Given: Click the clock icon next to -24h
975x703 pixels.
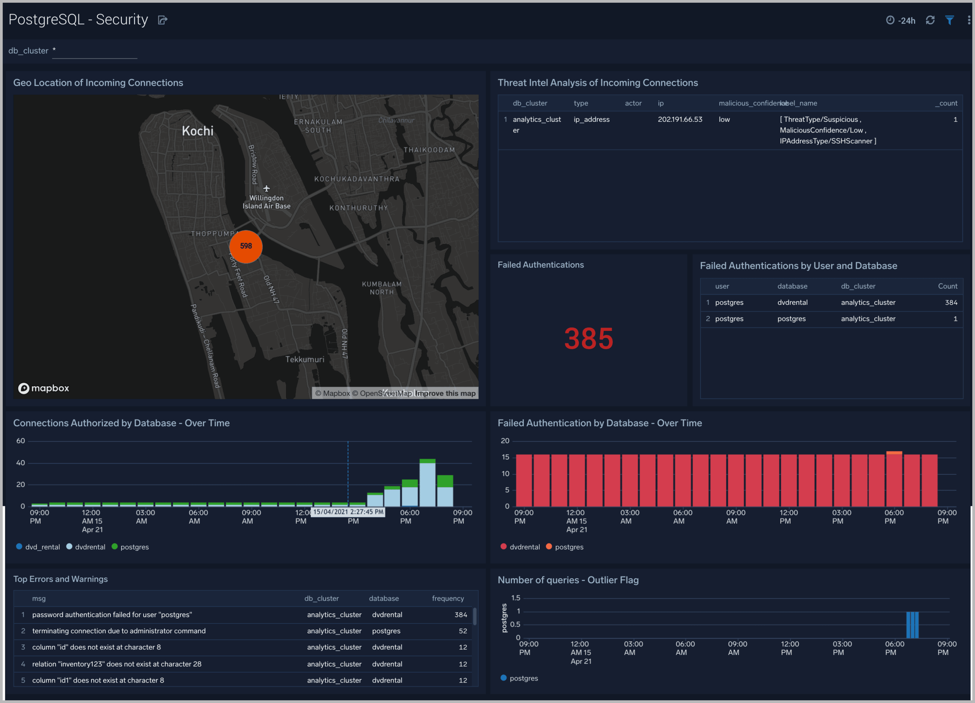Looking at the screenshot, I should (x=891, y=20).
